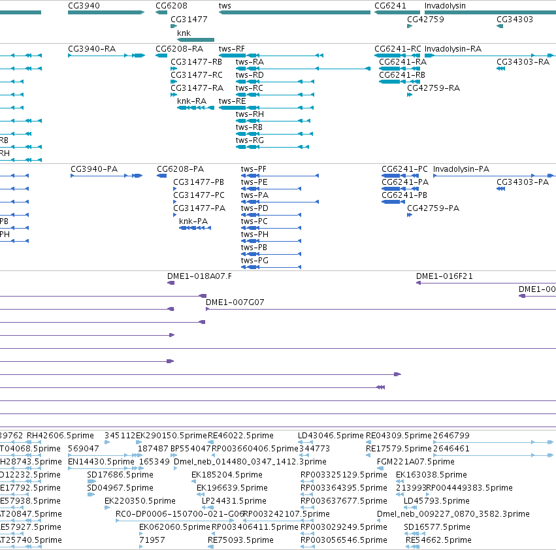Click CG31477-RC transcript label

(197, 75)
